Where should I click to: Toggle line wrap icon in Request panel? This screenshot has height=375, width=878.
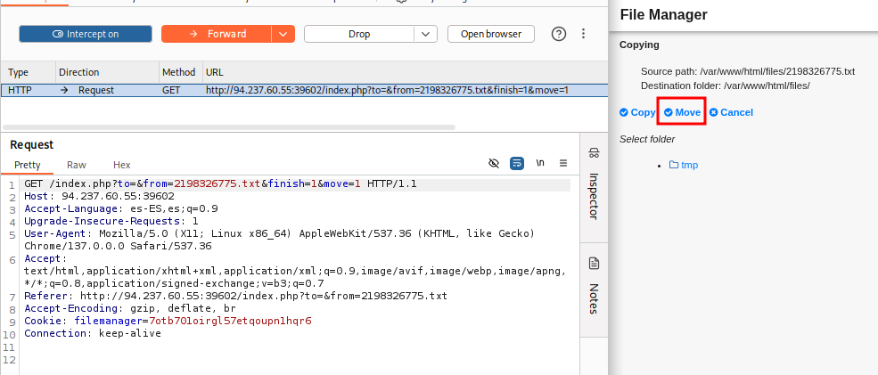point(517,163)
